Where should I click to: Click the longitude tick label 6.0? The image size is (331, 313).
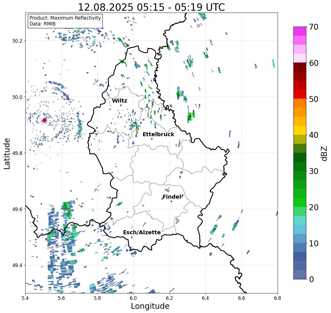click(133, 298)
